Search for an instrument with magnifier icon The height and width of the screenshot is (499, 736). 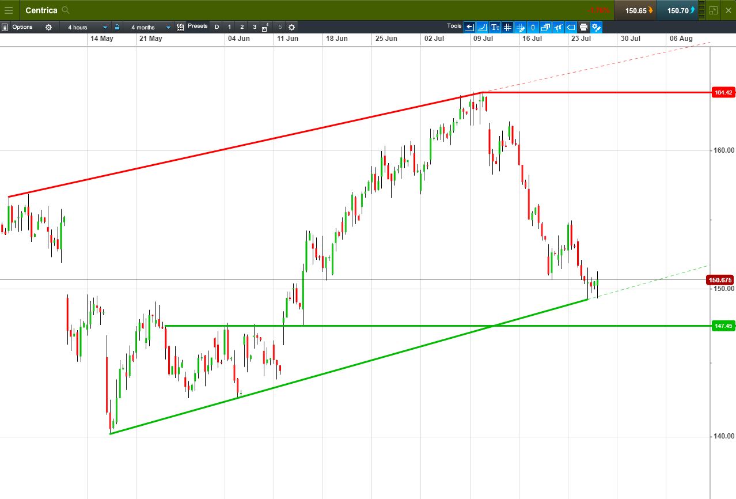click(x=66, y=10)
